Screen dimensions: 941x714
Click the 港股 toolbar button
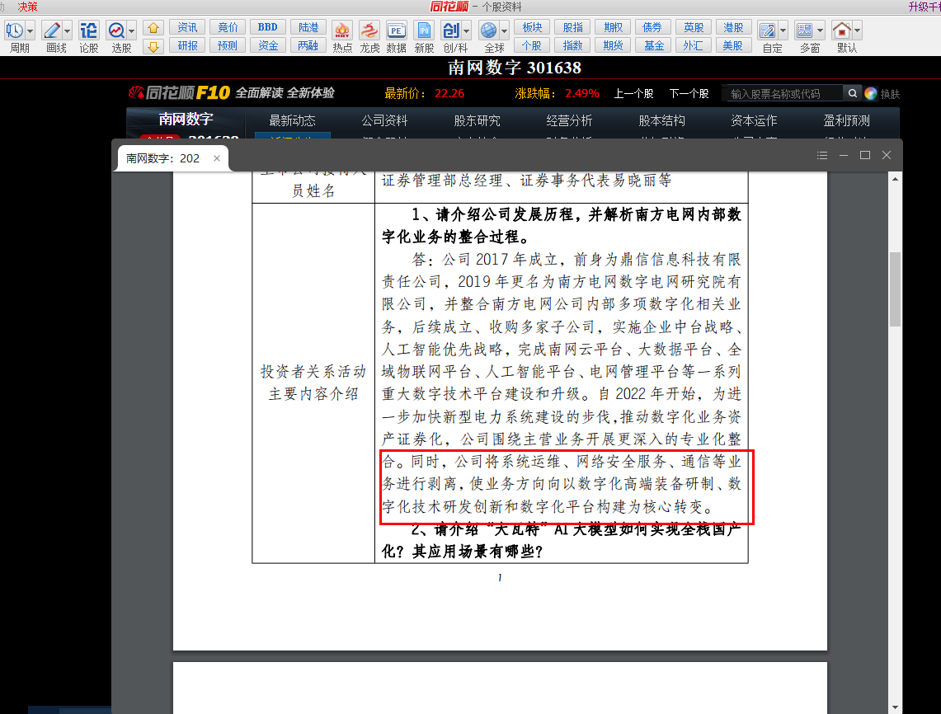pos(733,27)
